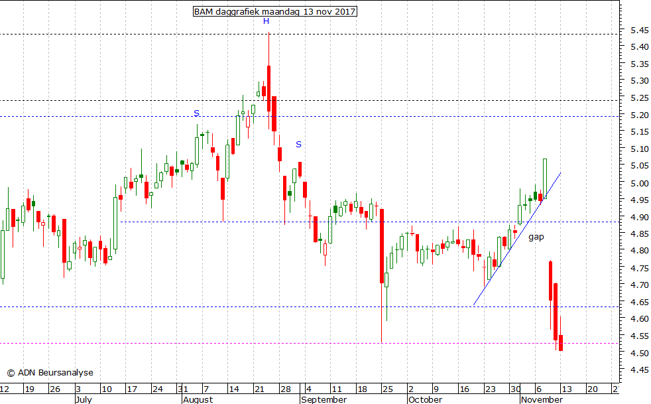Click the 5.05 price axis label
The width and height of the screenshot is (651, 404).
click(x=639, y=166)
